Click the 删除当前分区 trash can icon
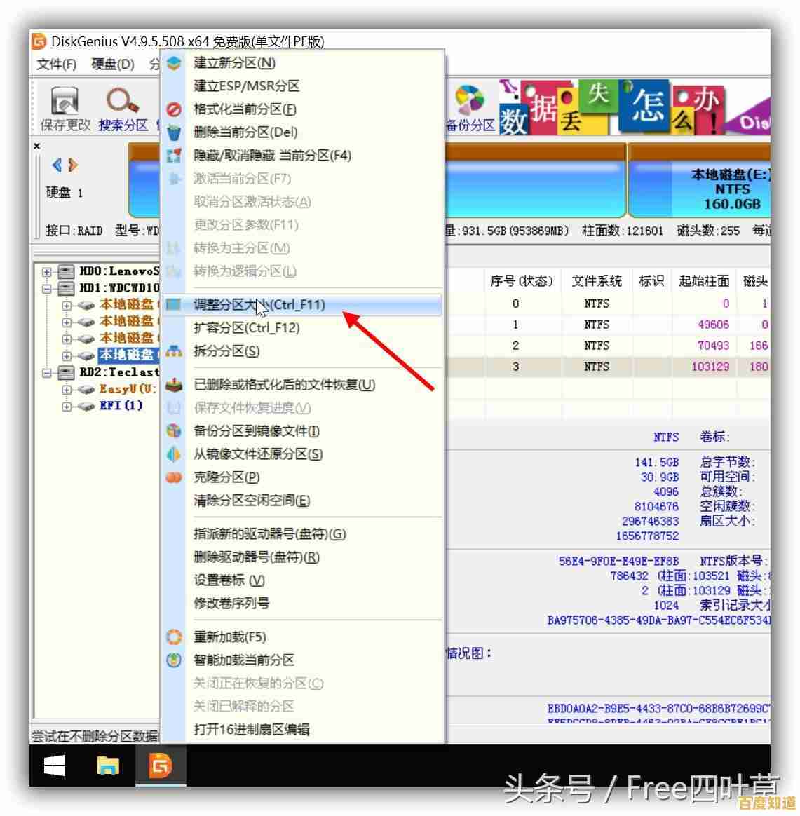The image size is (800, 816). click(174, 132)
